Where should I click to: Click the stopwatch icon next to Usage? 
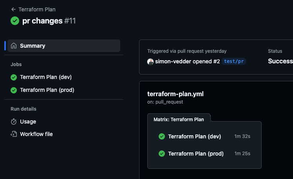14,122
